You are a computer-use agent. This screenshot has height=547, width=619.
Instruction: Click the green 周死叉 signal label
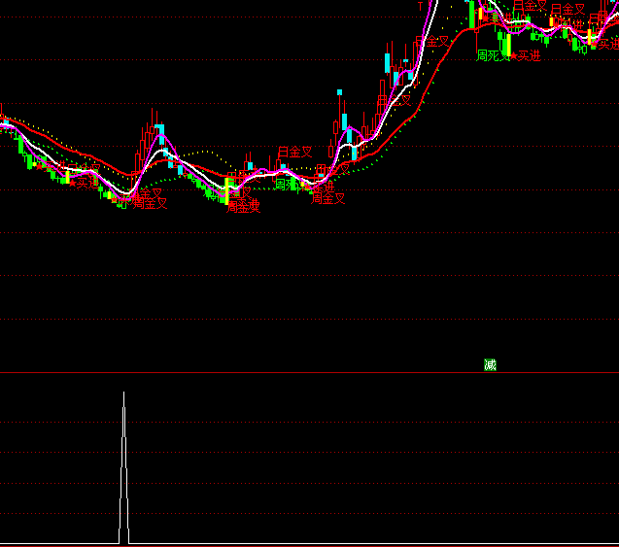pos(493,56)
